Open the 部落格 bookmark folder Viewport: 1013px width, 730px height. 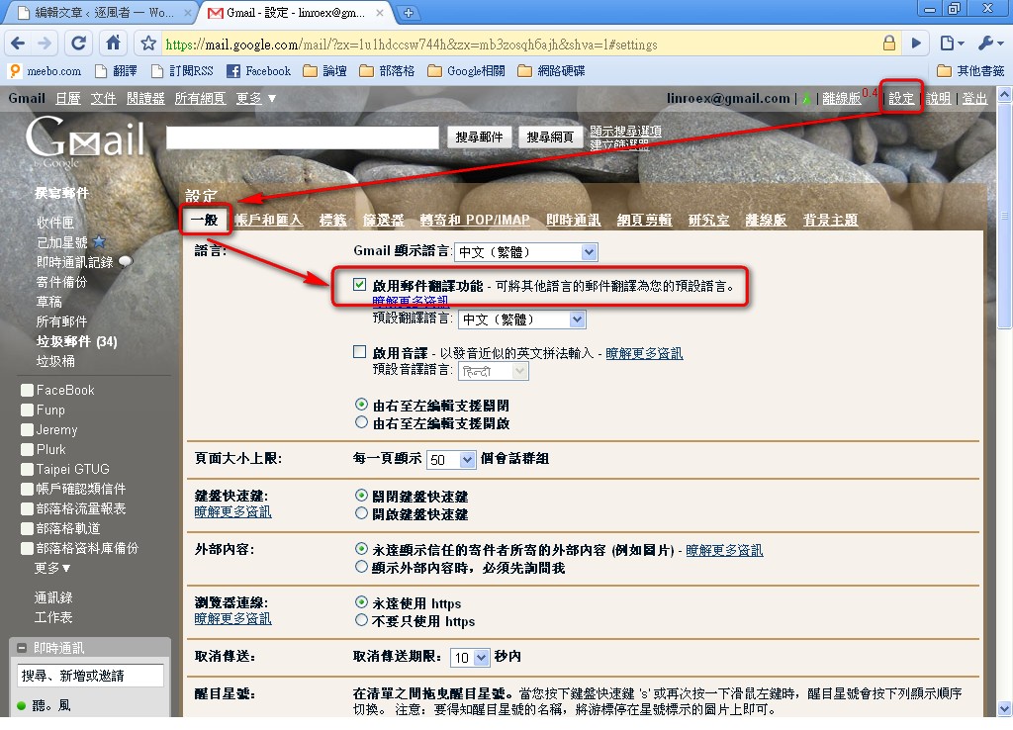pyautogui.click(x=387, y=71)
